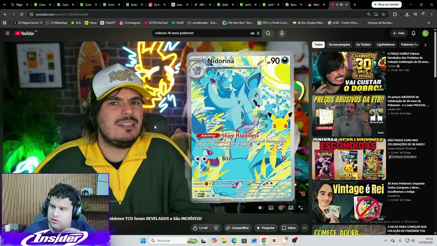Share the video via Compartilhar
The width and height of the screenshot is (437, 246).
click(237, 228)
